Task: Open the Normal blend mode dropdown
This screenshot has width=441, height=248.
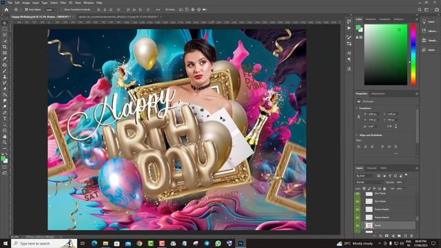Action: [x=369, y=182]
